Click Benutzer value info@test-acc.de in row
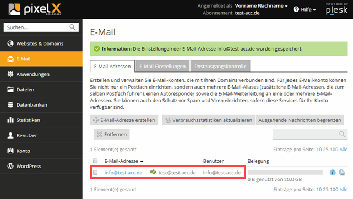This screenshot has height=199, width=353. 222,173
